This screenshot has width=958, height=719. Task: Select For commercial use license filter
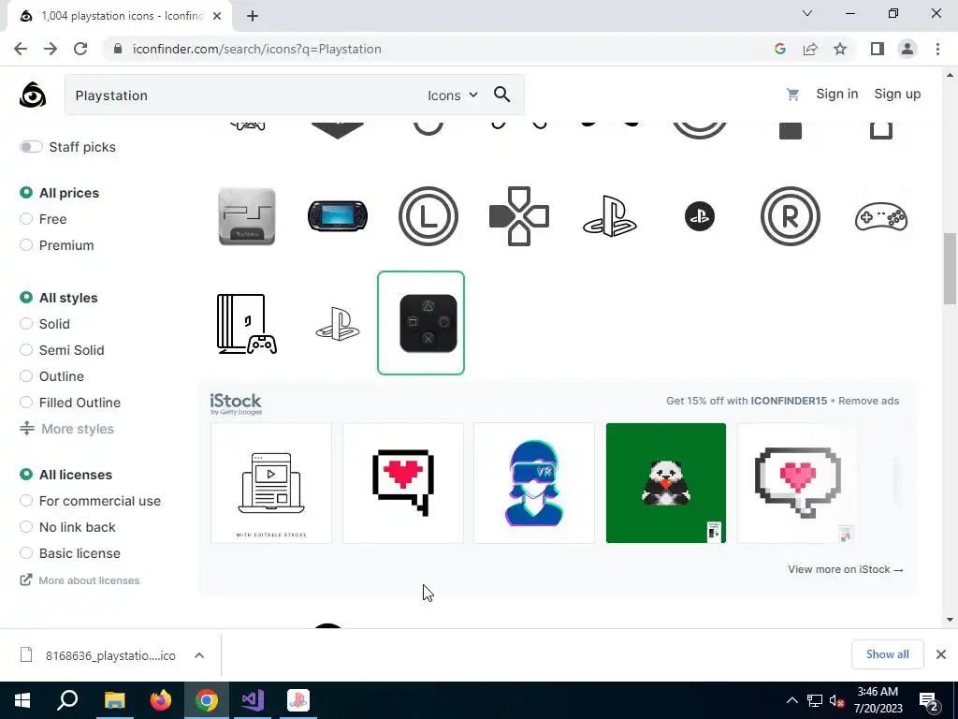[x=25, y=501]
